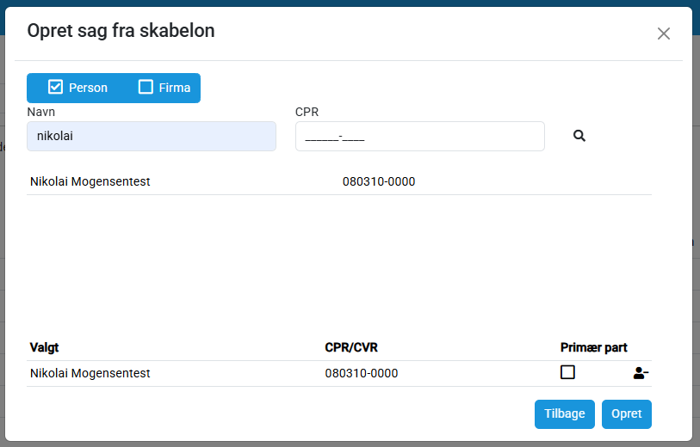
Task: Toggle the Person checkbox
Action: 56,88
